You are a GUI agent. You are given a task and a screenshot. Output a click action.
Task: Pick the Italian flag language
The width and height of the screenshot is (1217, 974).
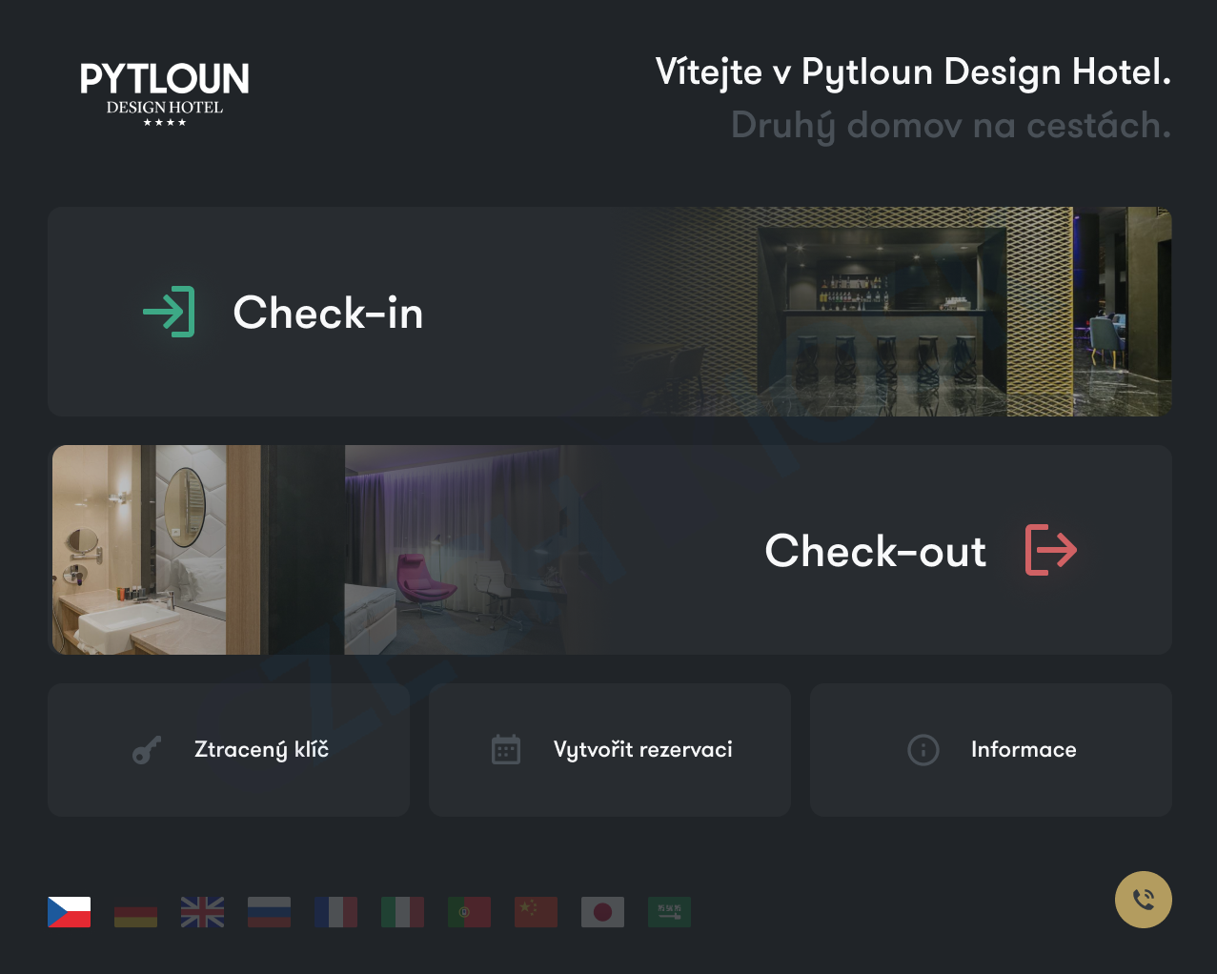tap(403, 912)
